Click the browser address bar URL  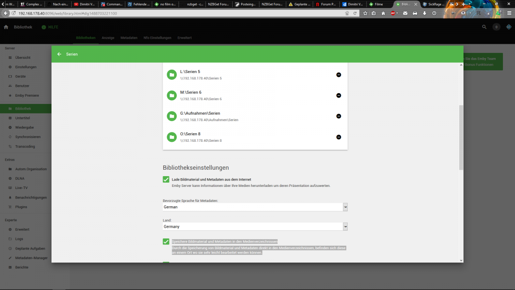67,13
